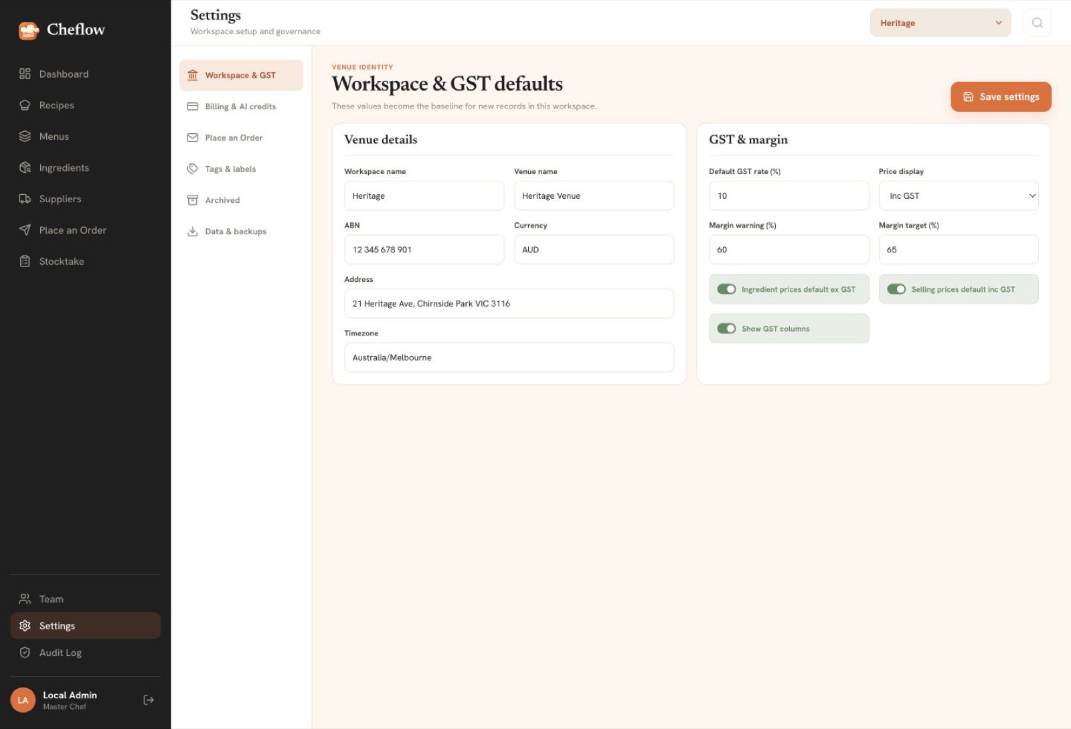1071x729 pixels.
Task: Click the Billing credit card icon
Action: point(193,106)
